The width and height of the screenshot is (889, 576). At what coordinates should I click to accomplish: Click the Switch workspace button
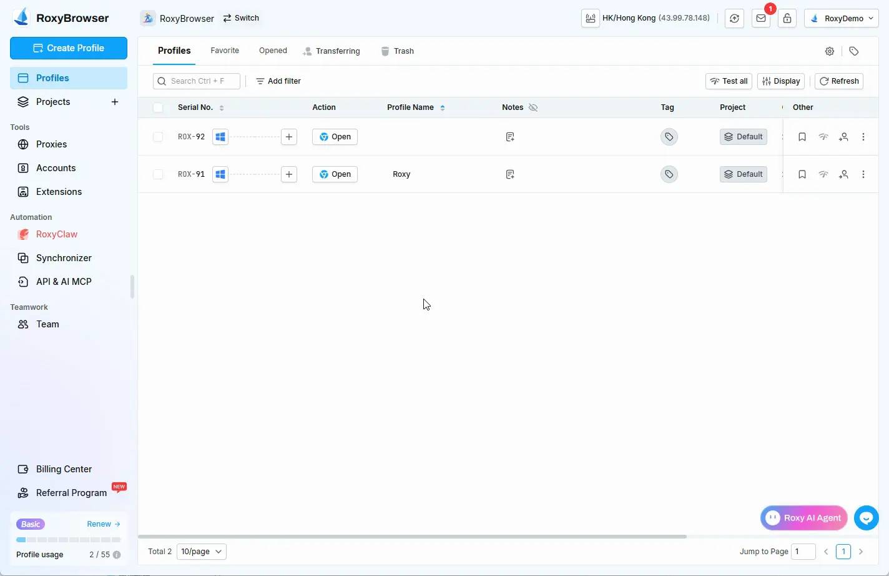click(x=241, y=18)
